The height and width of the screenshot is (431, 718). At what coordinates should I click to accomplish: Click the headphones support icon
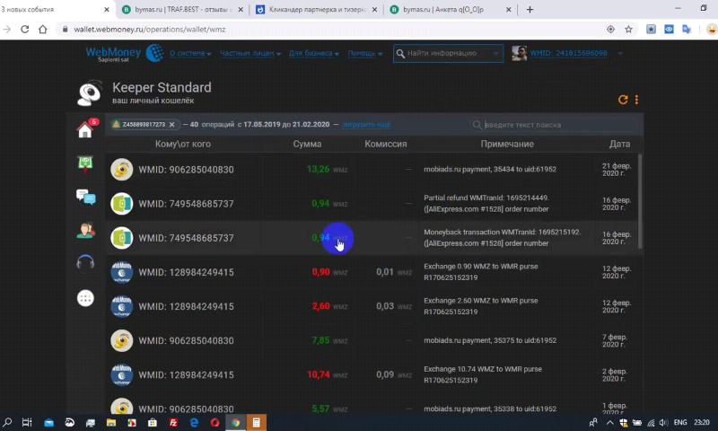[x=86, y=264]
